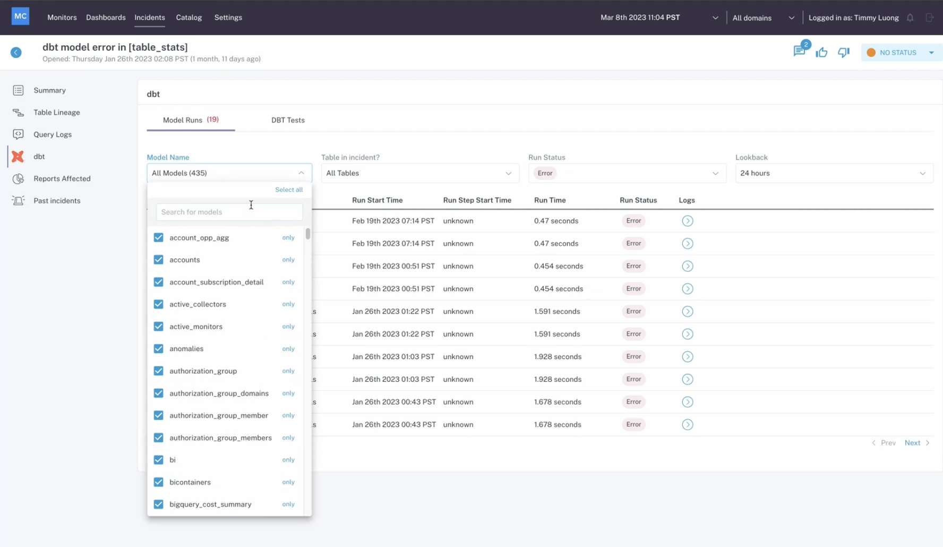Viewport: 943px width, 547px height.
Task: Click the Run Start Time column header
Action: click(377, 200)
